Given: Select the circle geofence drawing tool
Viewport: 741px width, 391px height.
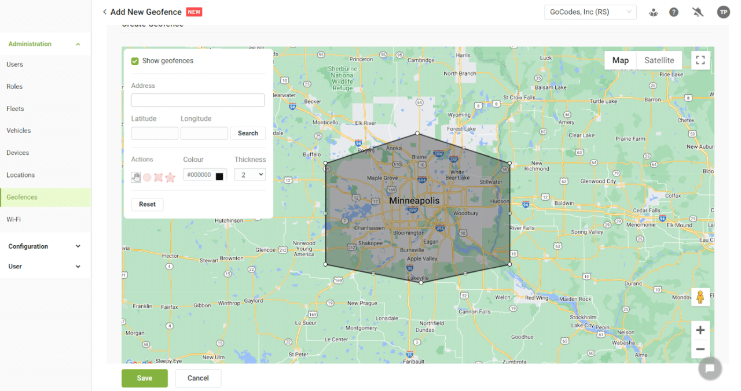Looking at the screenshot, I should click(147, 177).
